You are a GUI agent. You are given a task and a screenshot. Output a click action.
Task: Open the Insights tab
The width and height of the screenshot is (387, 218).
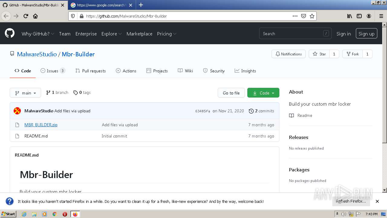pos(245,71)
